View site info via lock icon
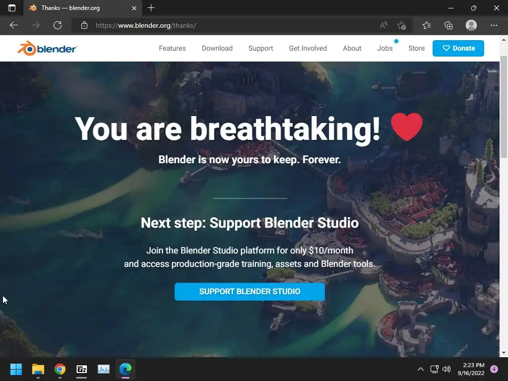This screenshot has height=381, width=508. tap(84, 25)
